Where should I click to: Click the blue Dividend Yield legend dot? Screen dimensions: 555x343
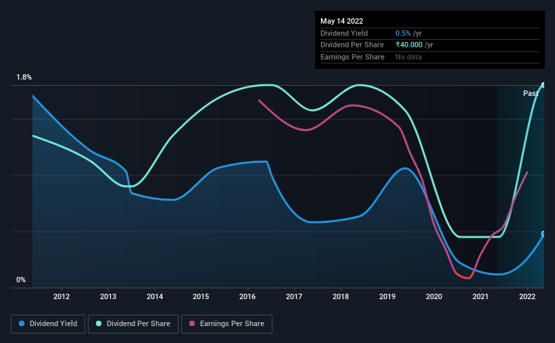(x=22, y=323)
